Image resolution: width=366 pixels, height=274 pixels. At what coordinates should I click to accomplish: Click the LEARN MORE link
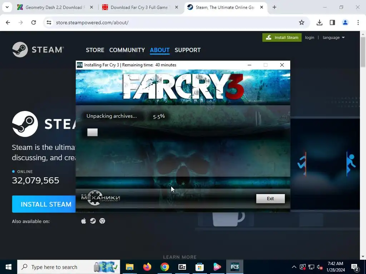click(x=180, y=257)
